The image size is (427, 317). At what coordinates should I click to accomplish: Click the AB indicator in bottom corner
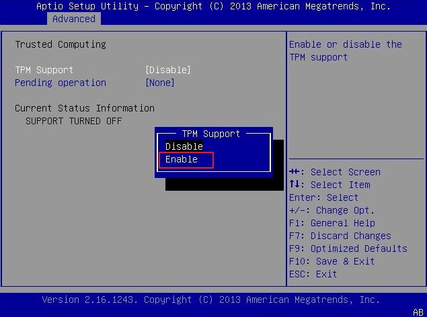pyautogui.click(x=418, y=313)
